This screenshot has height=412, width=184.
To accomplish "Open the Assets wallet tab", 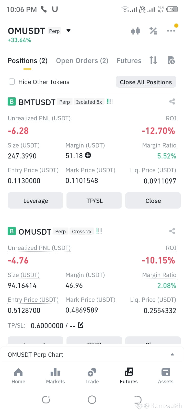I will pos(166,376).
